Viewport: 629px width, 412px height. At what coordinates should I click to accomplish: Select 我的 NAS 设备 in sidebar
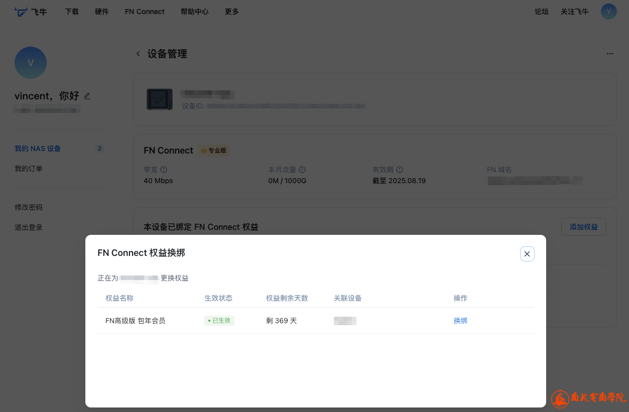(x=38, y=149)
